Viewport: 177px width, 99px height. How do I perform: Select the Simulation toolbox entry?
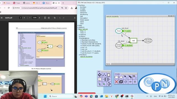click(x=84, y=18)
